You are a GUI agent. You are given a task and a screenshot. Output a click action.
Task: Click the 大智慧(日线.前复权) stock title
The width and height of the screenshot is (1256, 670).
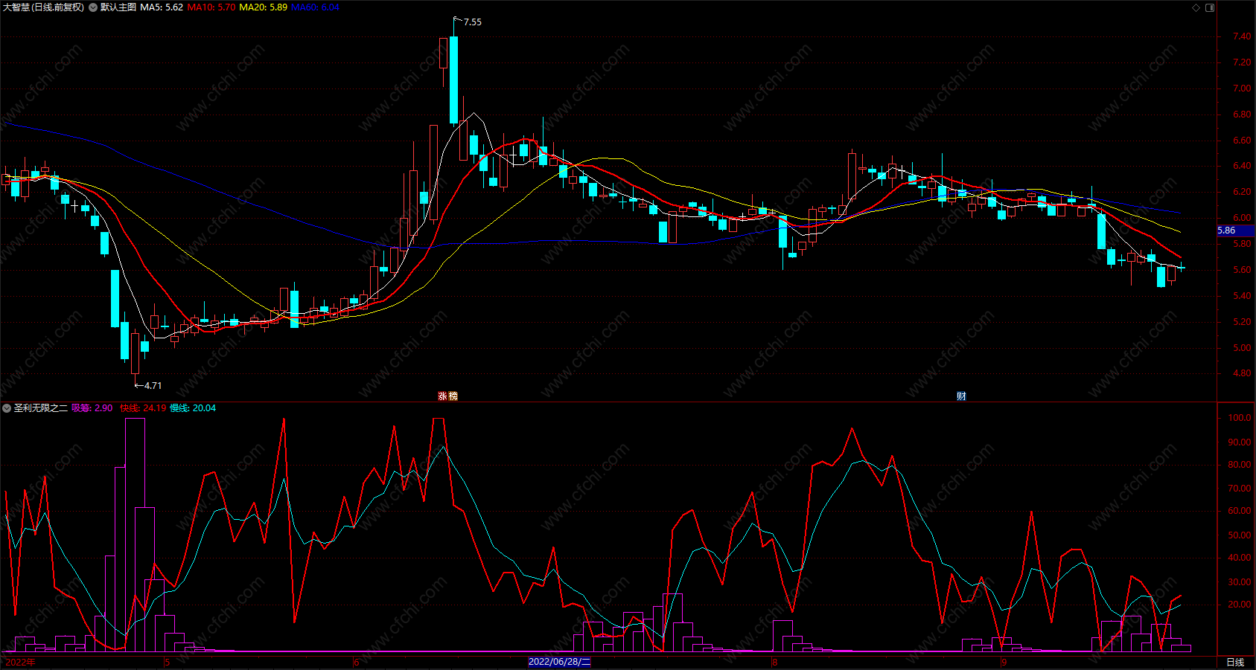43,7
